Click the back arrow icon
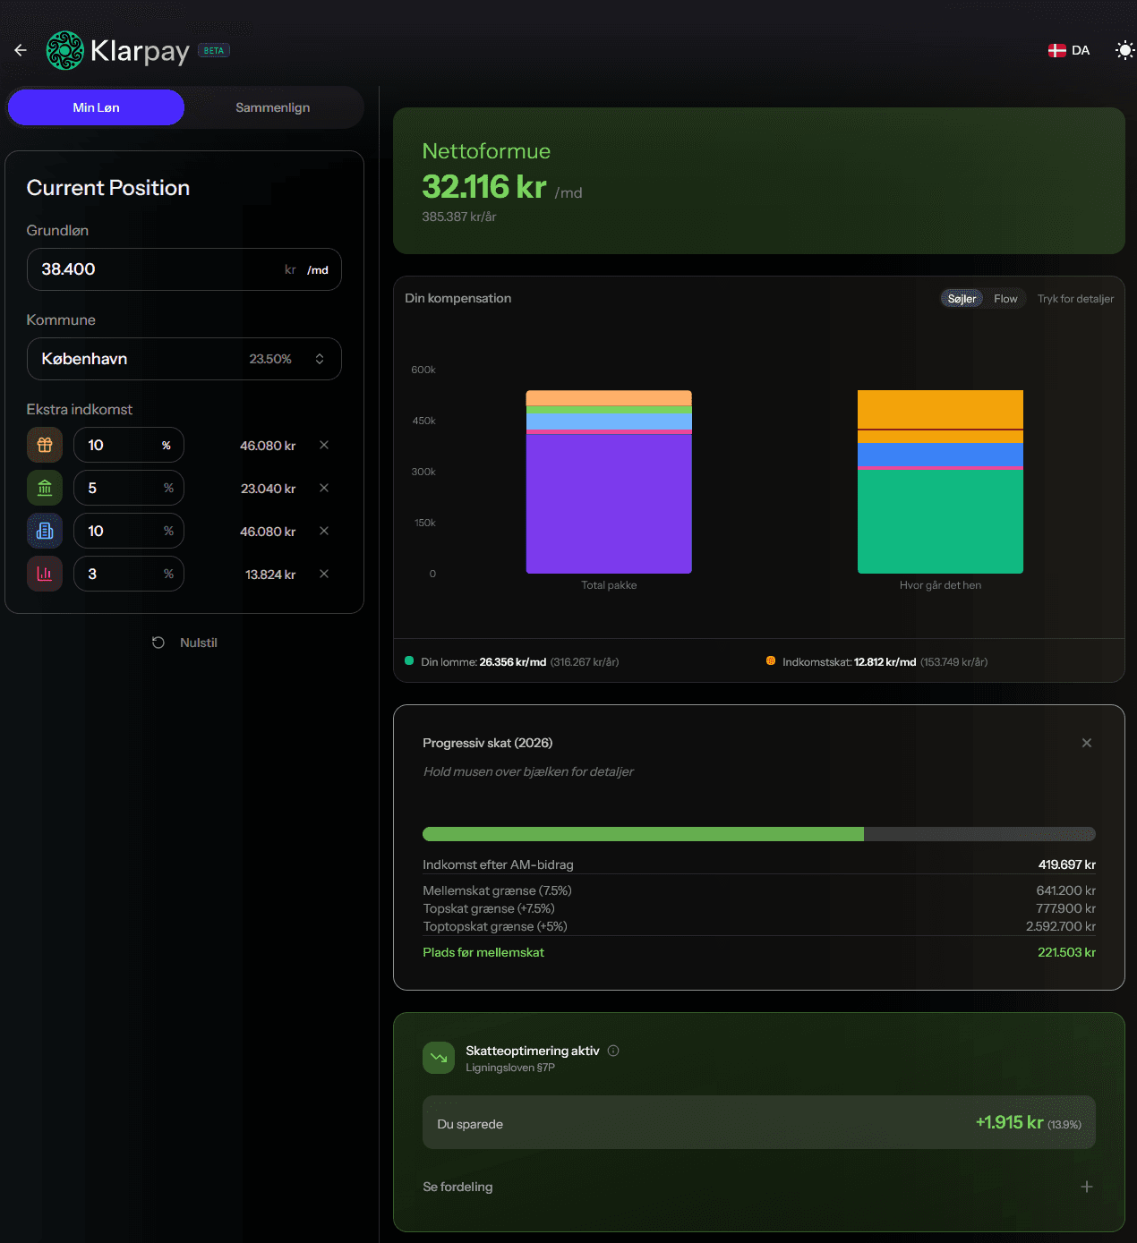The height and width of the screenshot is (1243, 1137). [21, 50]
